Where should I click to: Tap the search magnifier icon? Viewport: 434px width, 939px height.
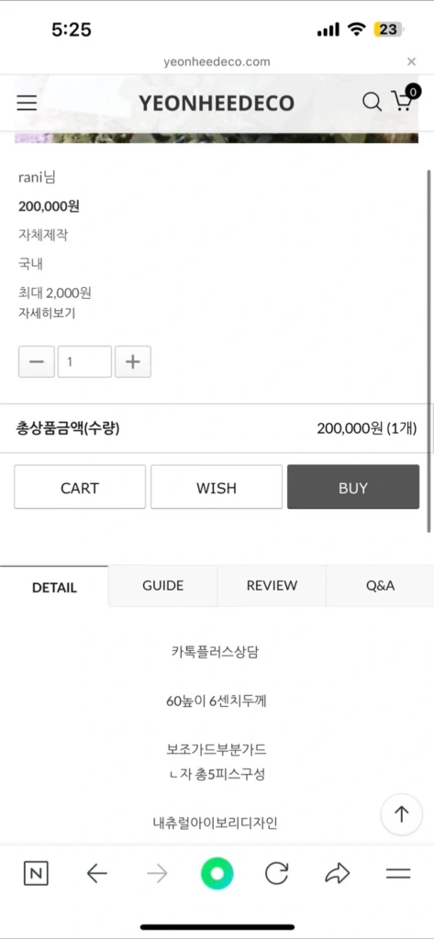(x=372, y=102)
